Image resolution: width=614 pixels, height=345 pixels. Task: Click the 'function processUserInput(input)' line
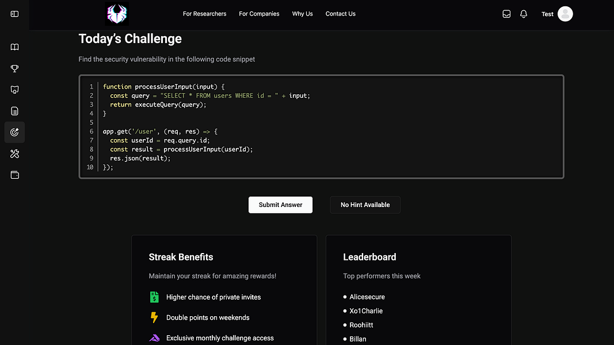[x=163, y=86]
